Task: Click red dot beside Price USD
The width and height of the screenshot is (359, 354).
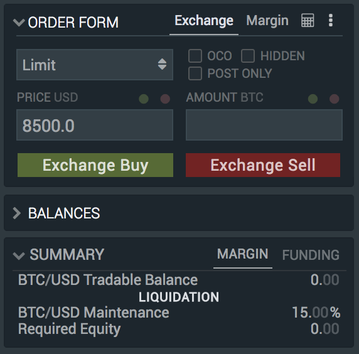Action: click(x=165, y=99)
